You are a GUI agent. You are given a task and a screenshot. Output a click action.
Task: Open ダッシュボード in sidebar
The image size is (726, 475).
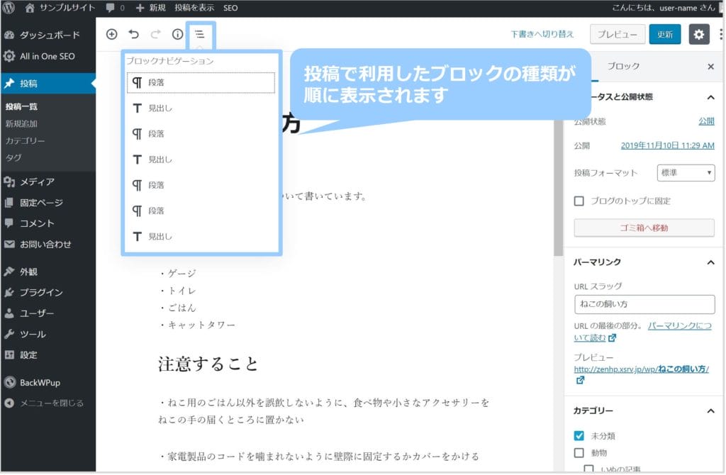48,35
